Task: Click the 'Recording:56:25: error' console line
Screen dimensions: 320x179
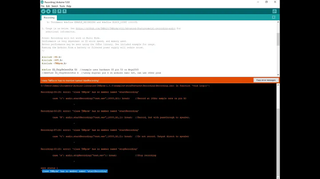Action: [x=90, y=111]
